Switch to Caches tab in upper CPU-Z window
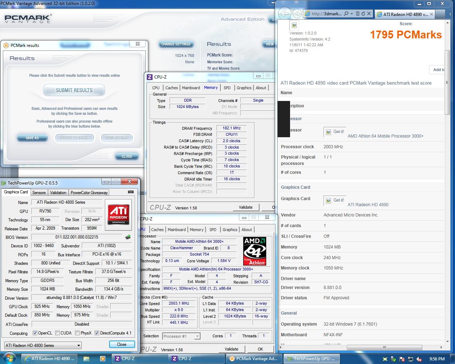The width and height of the screenshot is (455, 364). click(x=171, y=88)
